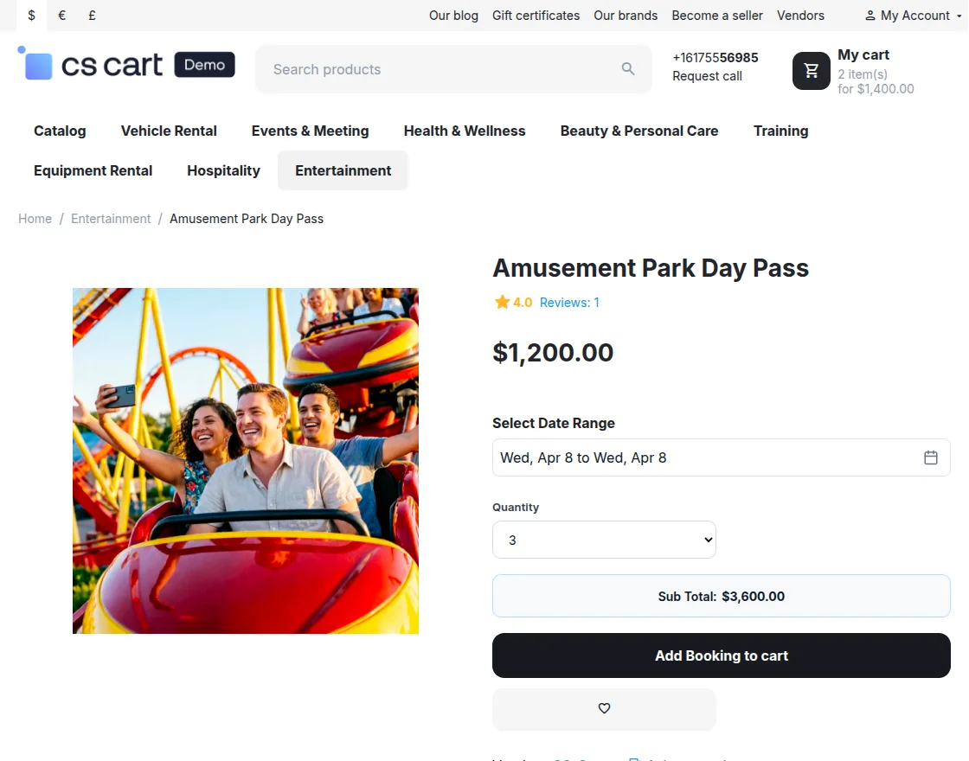969x761 pixels.
Task: Open search with the magnifier icon
Action: coord(628,68)
